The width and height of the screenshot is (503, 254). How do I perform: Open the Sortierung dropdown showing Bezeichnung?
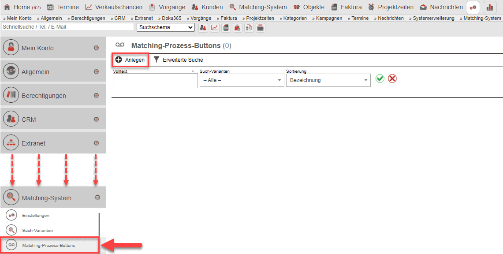[x=328, y=80]
